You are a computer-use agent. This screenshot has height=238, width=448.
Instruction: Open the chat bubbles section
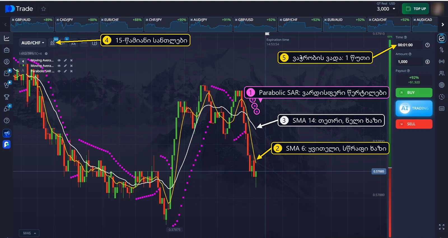pyautogui.click(x=7, y=109)
